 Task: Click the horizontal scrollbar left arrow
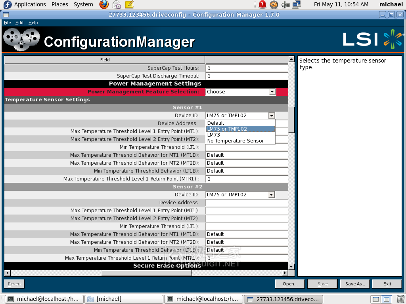[x=7, y=273]
